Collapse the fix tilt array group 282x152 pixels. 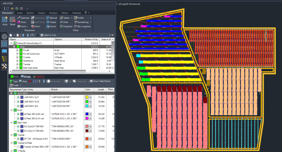coord(11,110)
